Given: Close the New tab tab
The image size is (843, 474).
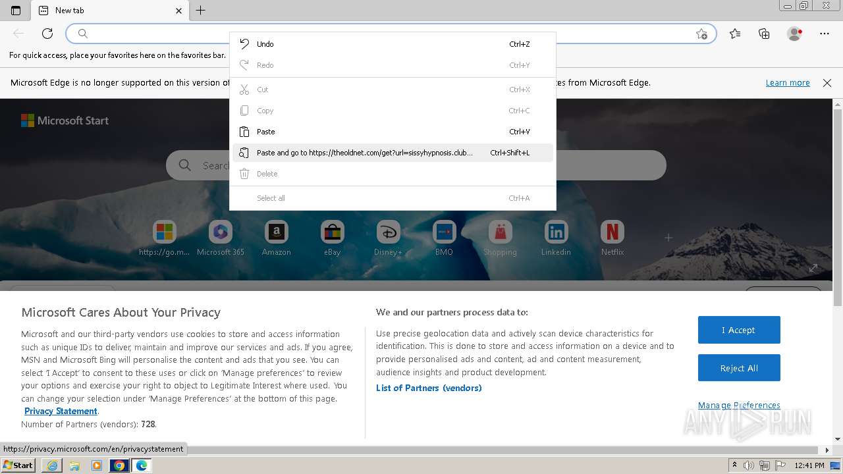Looking at the screenshot, I should 178,11.
